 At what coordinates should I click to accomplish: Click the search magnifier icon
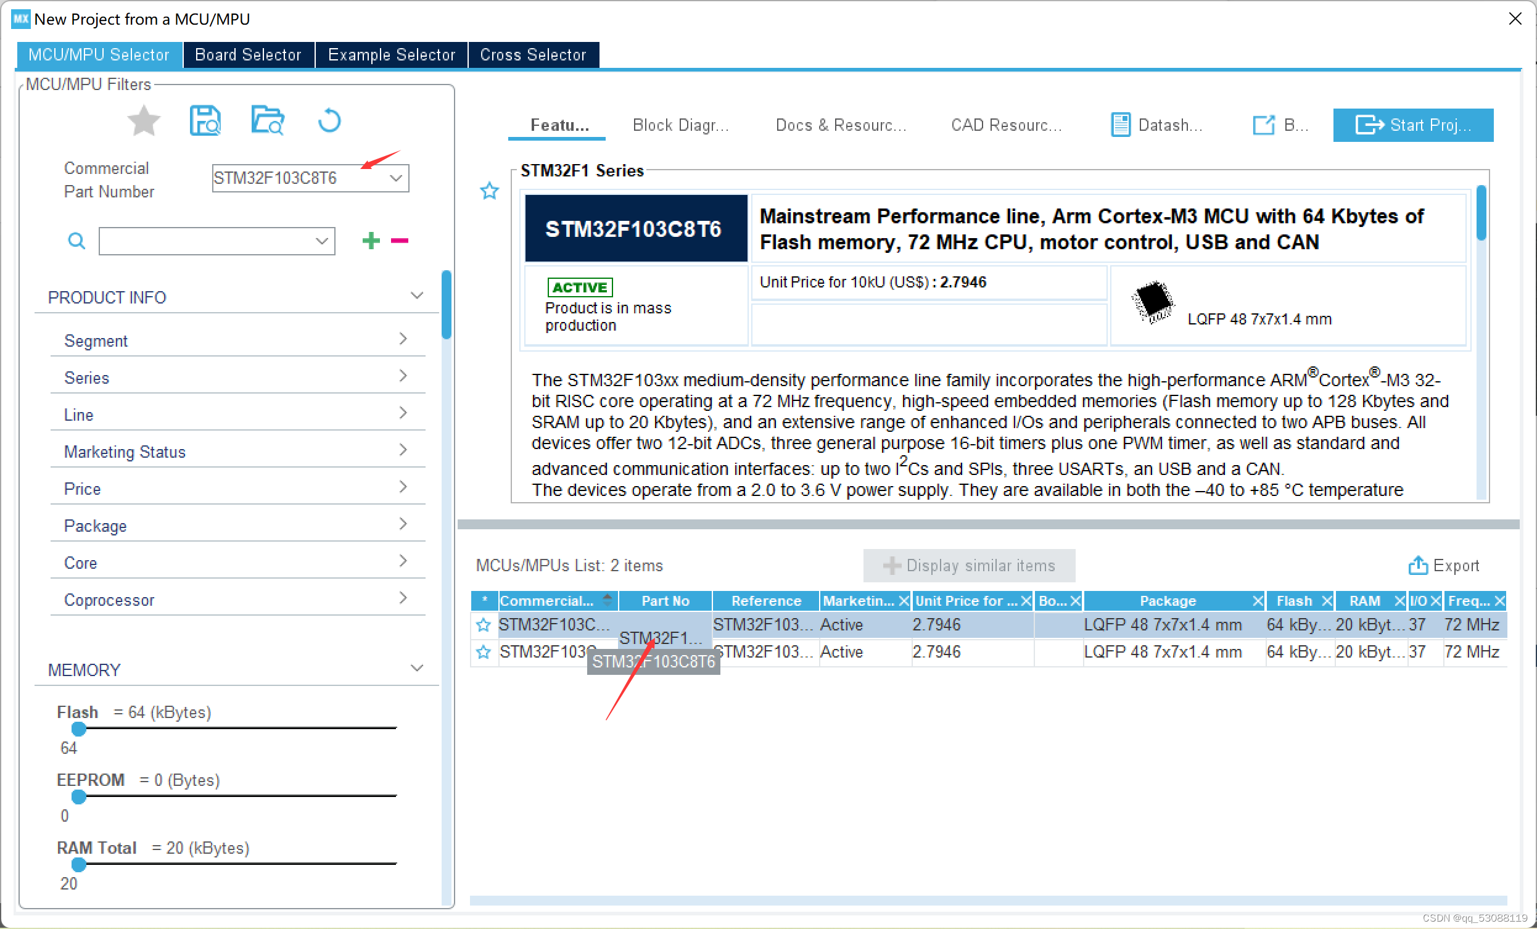click(x=76, y=241)
